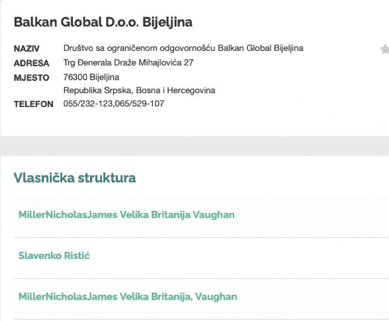Open the Slavenko Ristić owner link
The width and height of the screenshot is (389, 321).
(54, 256)
